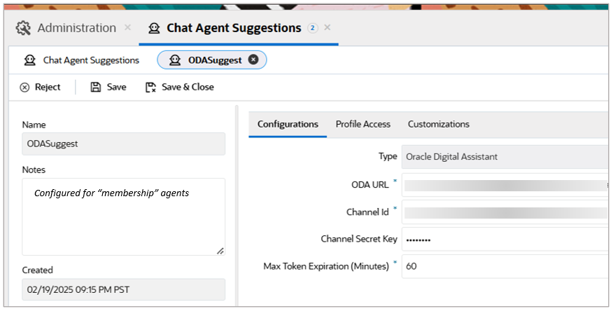Click the Name field containing ODASuggest
The width and height of the screenshot is (611, 309).
click(123, 144)
